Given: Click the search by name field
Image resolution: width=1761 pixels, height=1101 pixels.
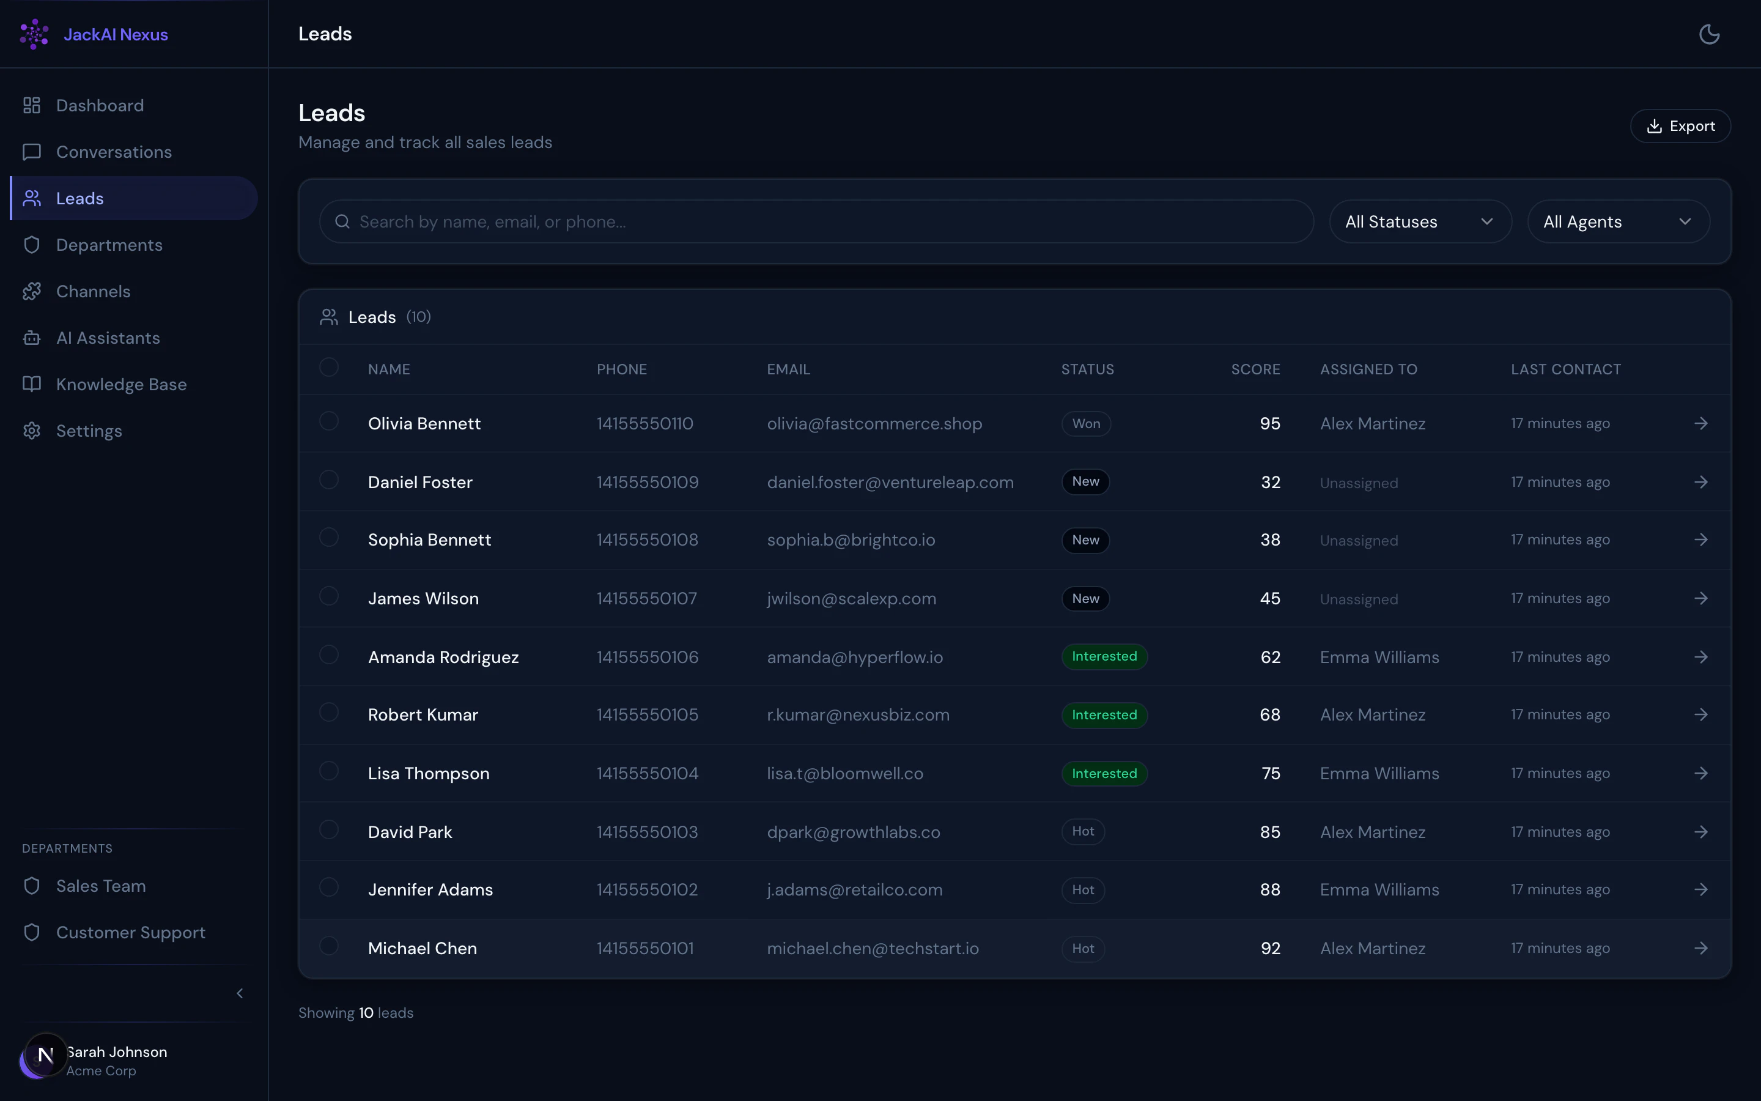Looking at the screenshot, I should [815, 222].
